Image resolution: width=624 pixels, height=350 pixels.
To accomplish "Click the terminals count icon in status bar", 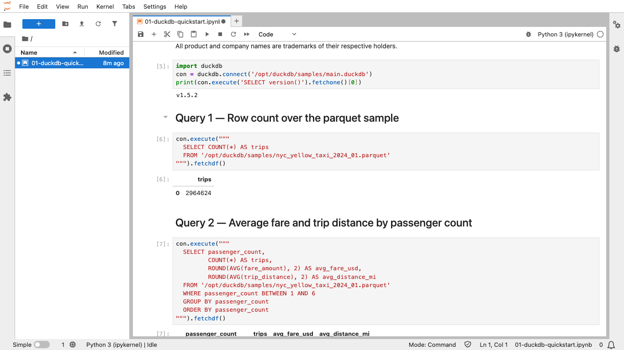I will click(73, 345).
